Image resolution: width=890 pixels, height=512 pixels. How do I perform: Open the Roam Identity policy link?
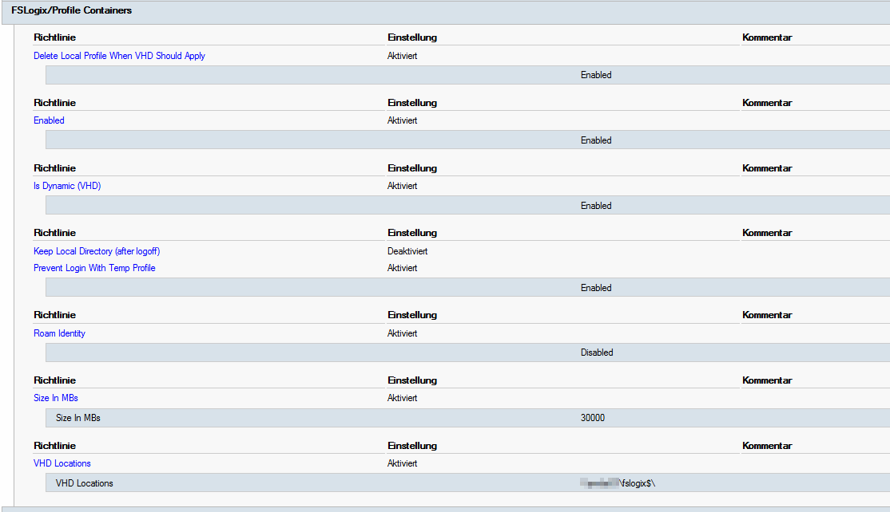pyautogui.click(x=60, y=333)
